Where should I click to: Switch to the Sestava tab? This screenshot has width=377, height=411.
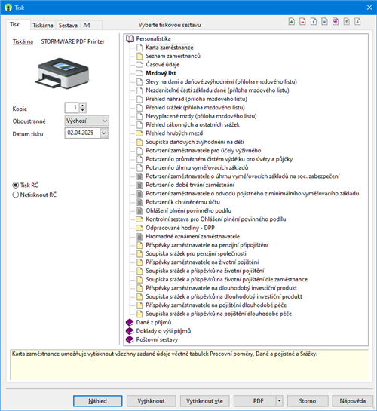tap(68, 26)
